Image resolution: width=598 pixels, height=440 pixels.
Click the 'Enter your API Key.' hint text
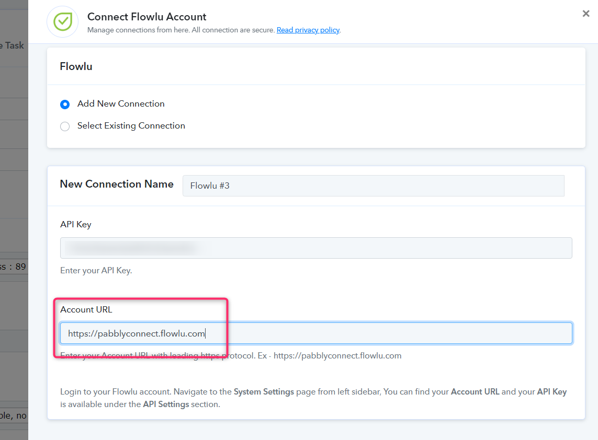(96, 271)
